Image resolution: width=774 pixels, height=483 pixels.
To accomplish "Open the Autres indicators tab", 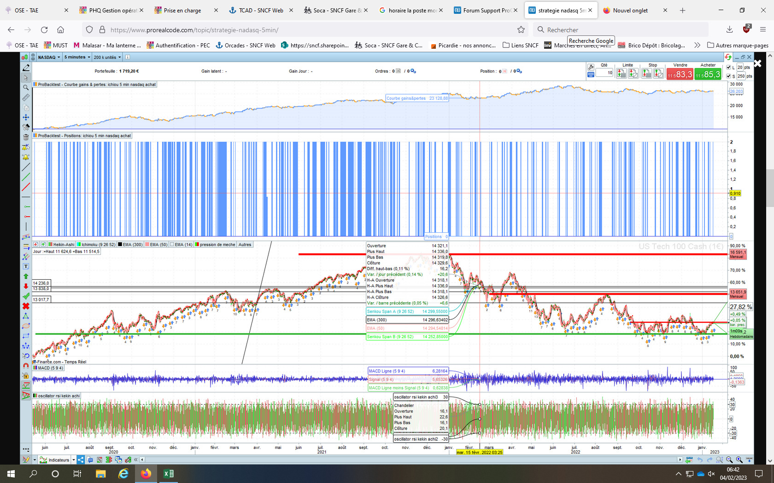I will pyautogui.click(x=245, y=245).
